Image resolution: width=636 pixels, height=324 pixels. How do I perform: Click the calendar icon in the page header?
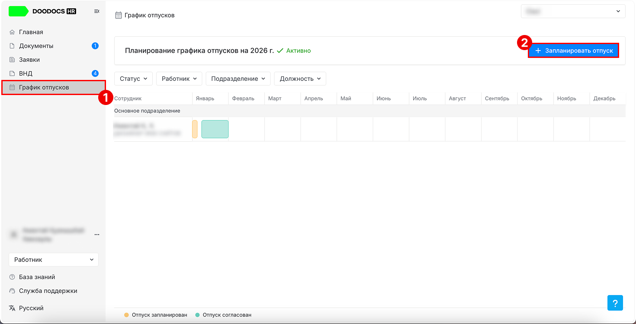[118, 15]
